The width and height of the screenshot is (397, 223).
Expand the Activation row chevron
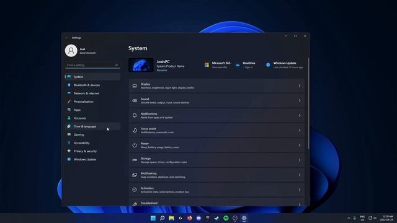coord(300,190)
